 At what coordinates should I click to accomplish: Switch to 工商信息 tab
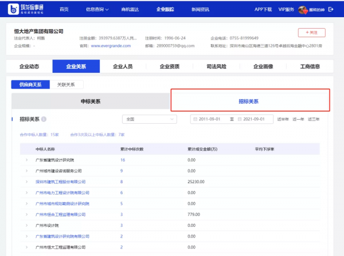[x=310, y=66]
